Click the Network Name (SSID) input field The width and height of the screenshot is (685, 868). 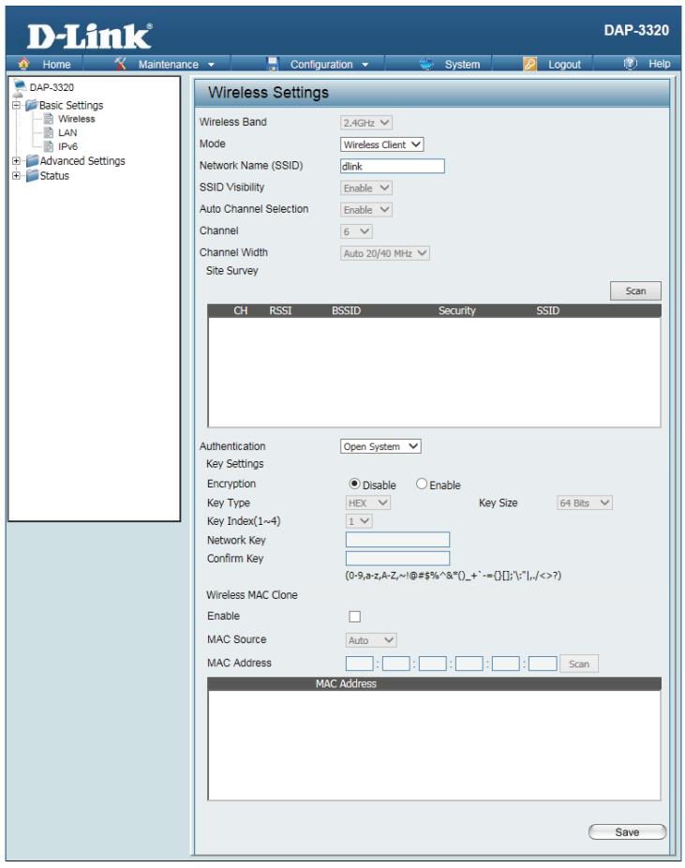tap(393, 166)
